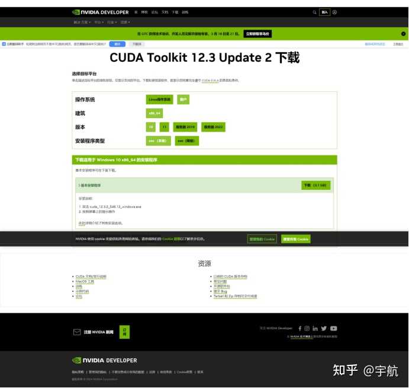Screen dimensions: 409x388
Task: Select the Server 2019 version option
Action: click(x=185, y=127)
